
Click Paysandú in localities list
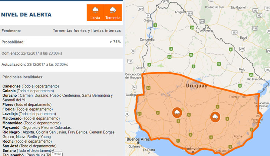(11, 127)
